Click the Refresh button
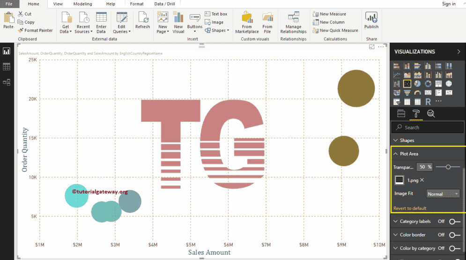This screenshot has width=466, height=260. (x=143, y=20)
